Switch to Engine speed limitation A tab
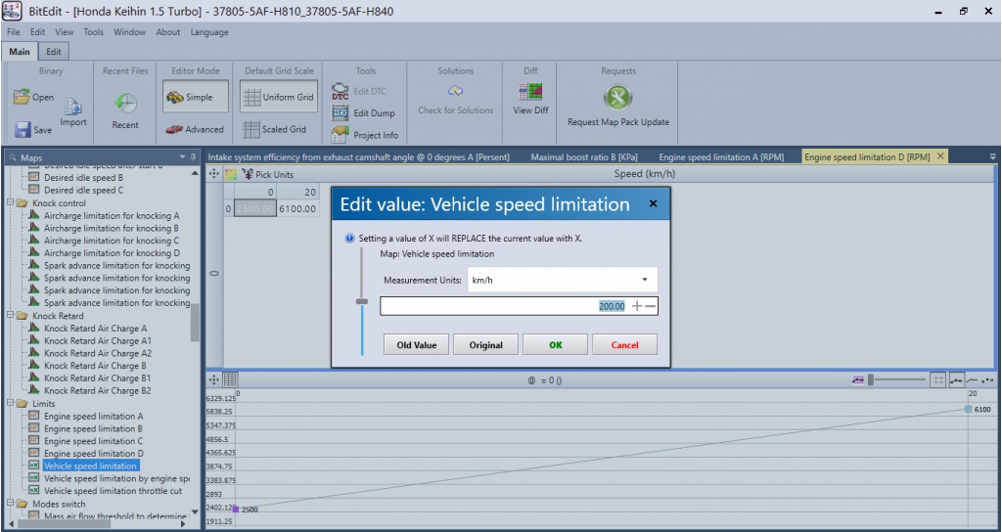This screenshot has width=1002, height=532. pos(721,156)
